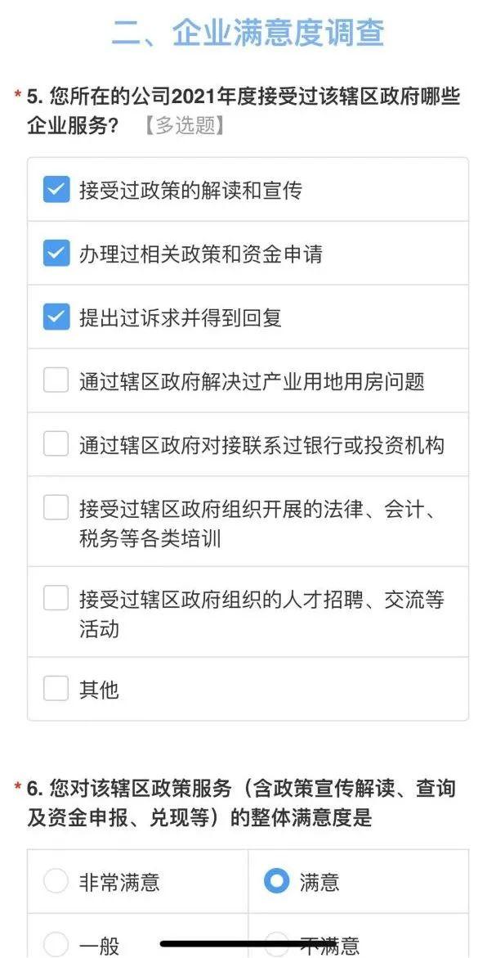This screenshot has height=958, width=496.
Task: Check the 法律、会计、税务等各类培训 checkbox
Action: pos(56,508)
